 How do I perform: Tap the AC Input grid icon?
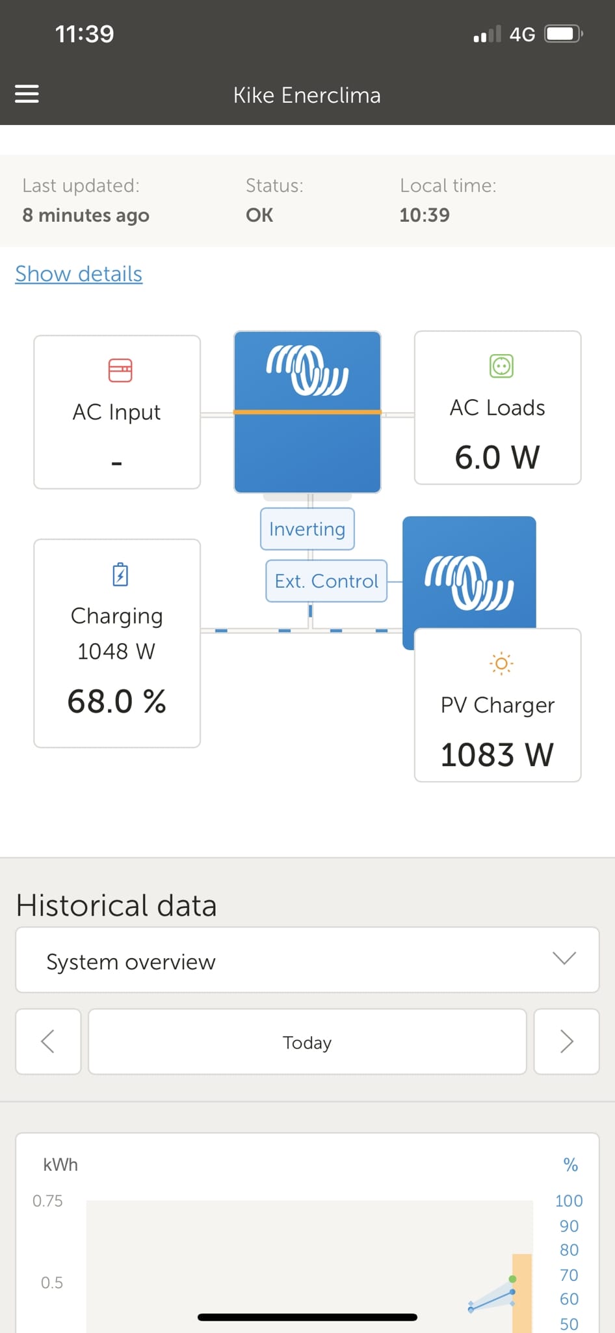[120, 370]
